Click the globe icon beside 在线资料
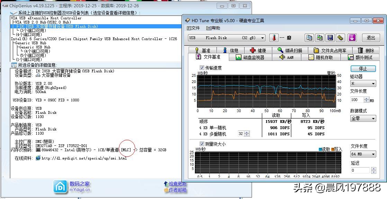The image size is (387, 199). point(38,158)
